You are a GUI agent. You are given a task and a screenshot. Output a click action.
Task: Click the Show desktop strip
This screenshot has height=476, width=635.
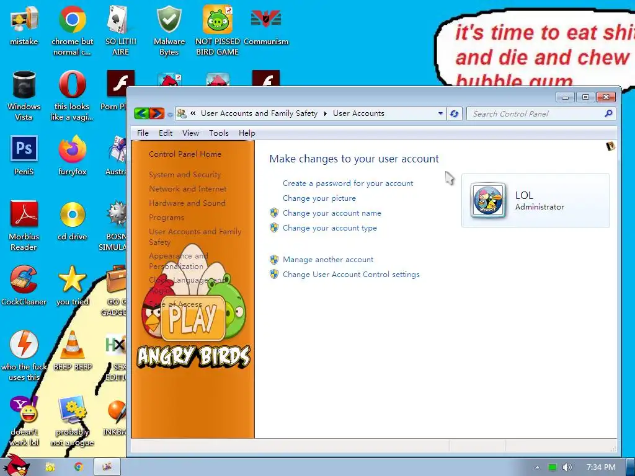tap(631, 467)
